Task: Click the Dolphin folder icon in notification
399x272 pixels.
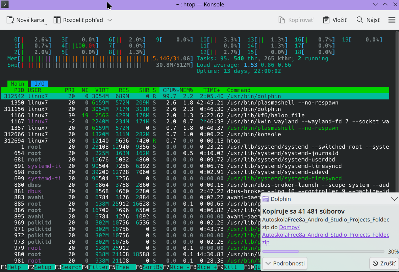Action: [266, 199]
